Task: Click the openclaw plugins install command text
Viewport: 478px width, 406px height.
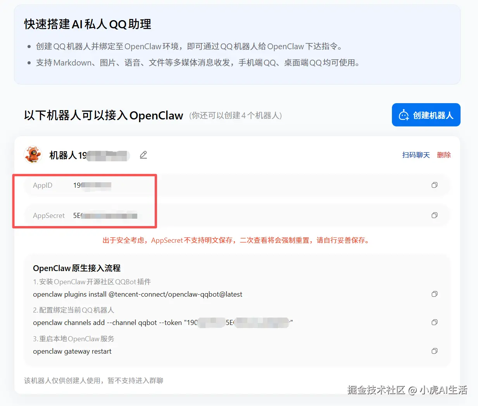Action: coord(138,294)
